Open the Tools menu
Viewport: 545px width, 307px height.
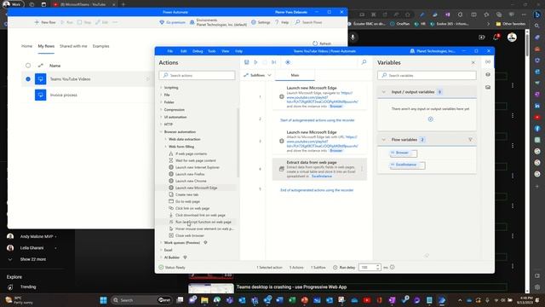click(x=212, y=51)
